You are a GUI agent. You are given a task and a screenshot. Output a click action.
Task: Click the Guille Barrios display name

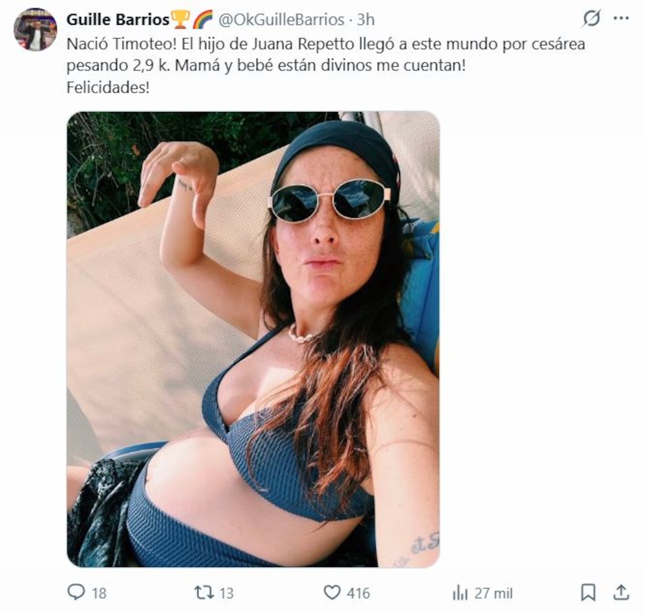pyautogui.click(x=118, y=19)
